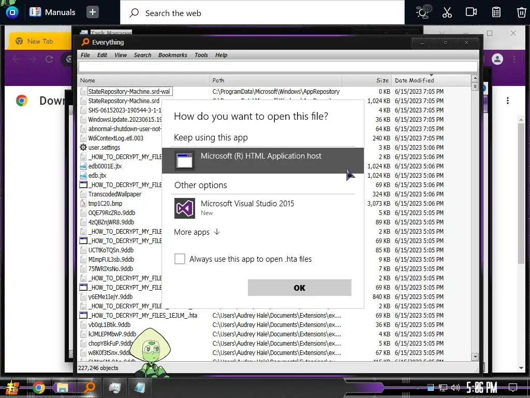Click the magnifier icon in web search

point(134,13)
